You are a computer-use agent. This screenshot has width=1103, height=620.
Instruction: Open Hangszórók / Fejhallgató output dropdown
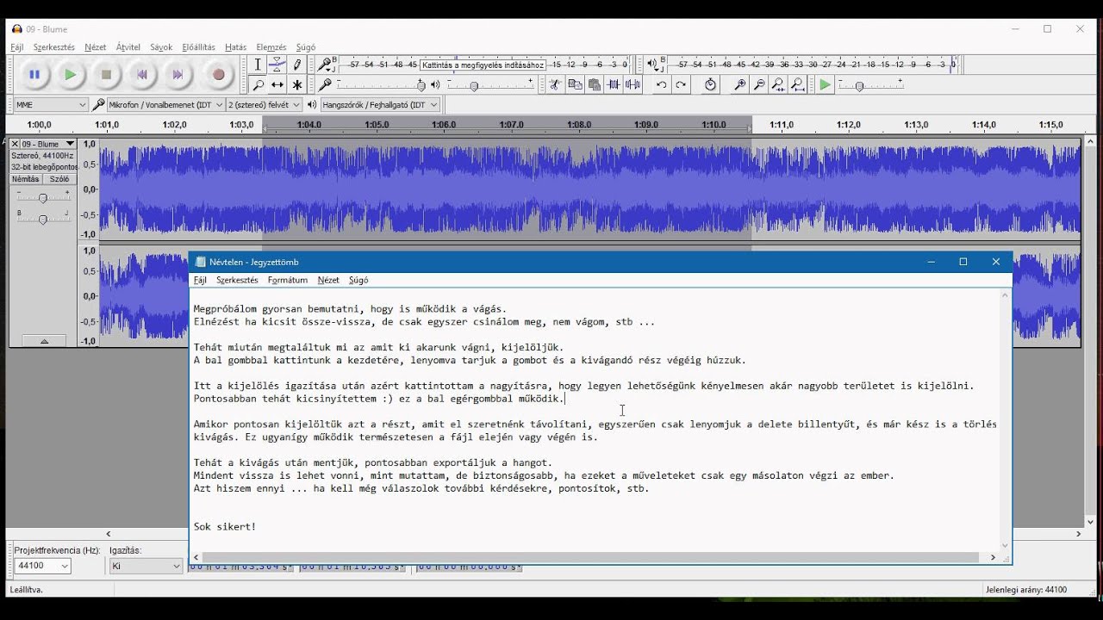click(x=380, y=105)
